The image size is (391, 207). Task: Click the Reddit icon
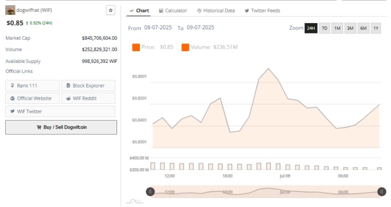68,98
